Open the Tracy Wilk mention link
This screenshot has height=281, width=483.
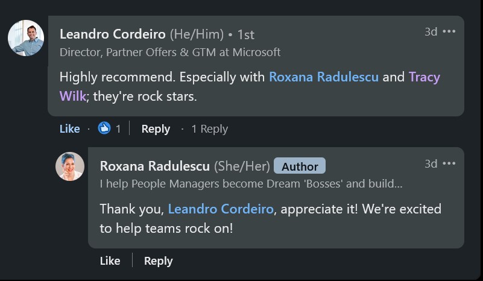[424, 77]
